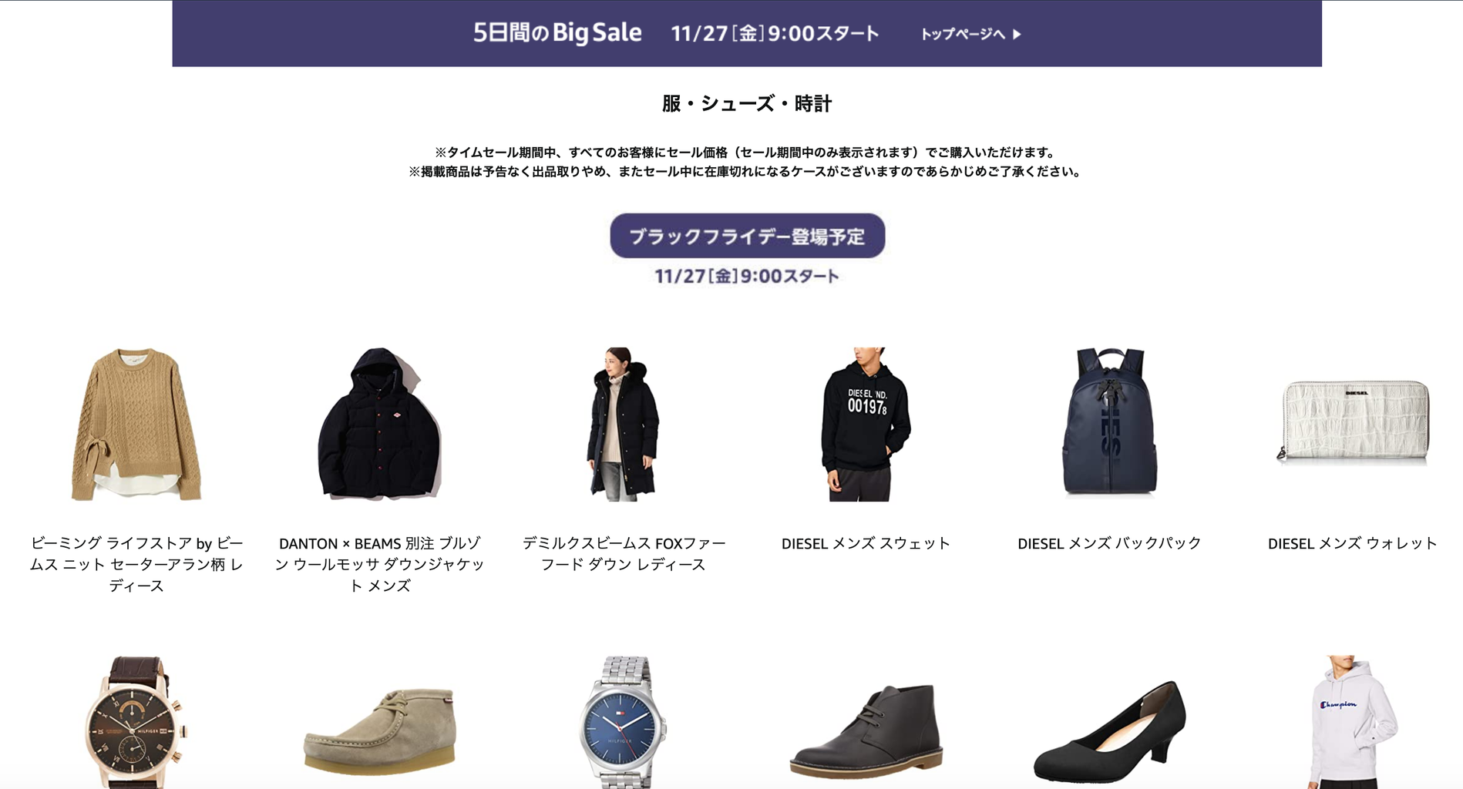This screenshot has height=789, width=1463.
Task: Open the silver blue-dial Tommy Hilfiger watch
Action: pos(623,722)
